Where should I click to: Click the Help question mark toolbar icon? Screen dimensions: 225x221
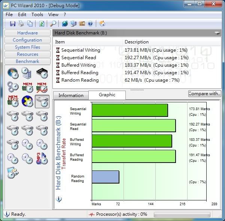tap(90, 24)
